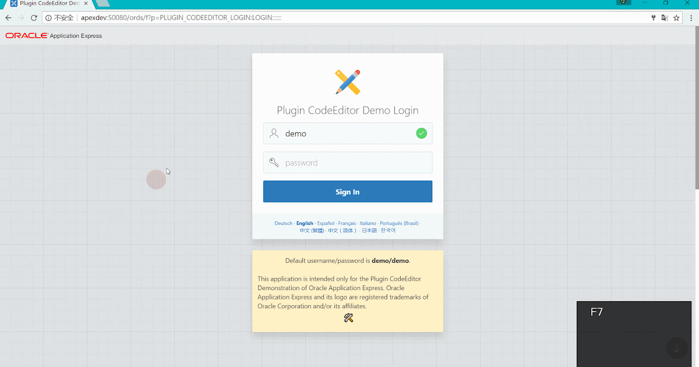The image size is (699, 367).
Task: Open Chrome's three-dot menu
Action: coord(691,17)
